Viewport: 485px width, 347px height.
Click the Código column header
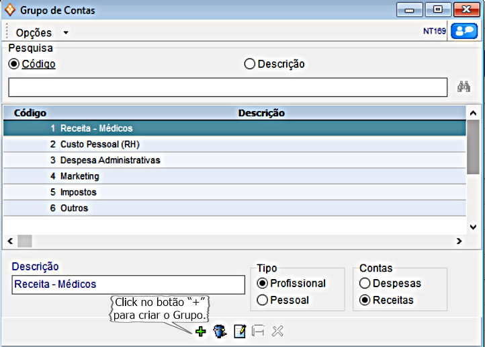click(30, 113)
